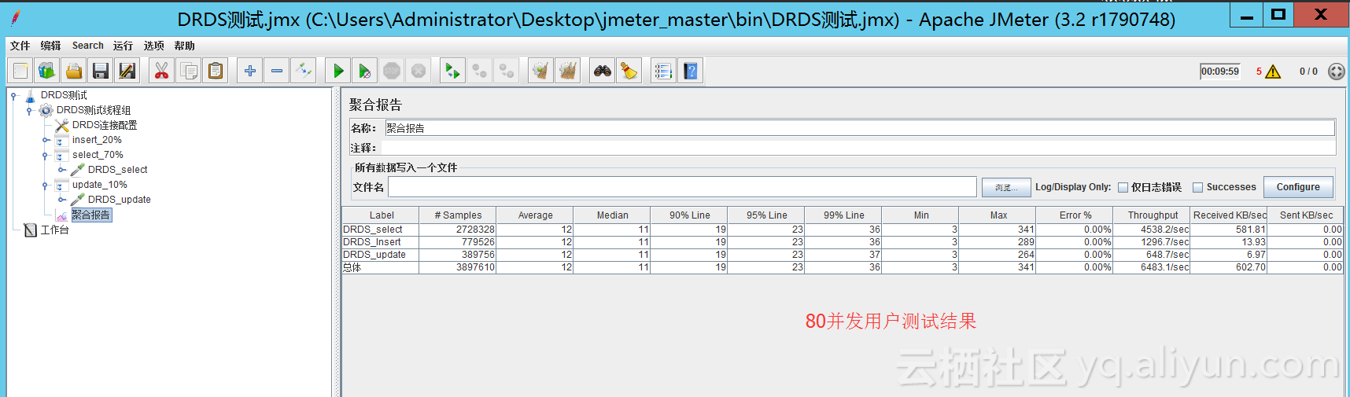This screenshot has height=397, width=1350.
Task: Sort table by Label column
Action: tap(382, 215)
